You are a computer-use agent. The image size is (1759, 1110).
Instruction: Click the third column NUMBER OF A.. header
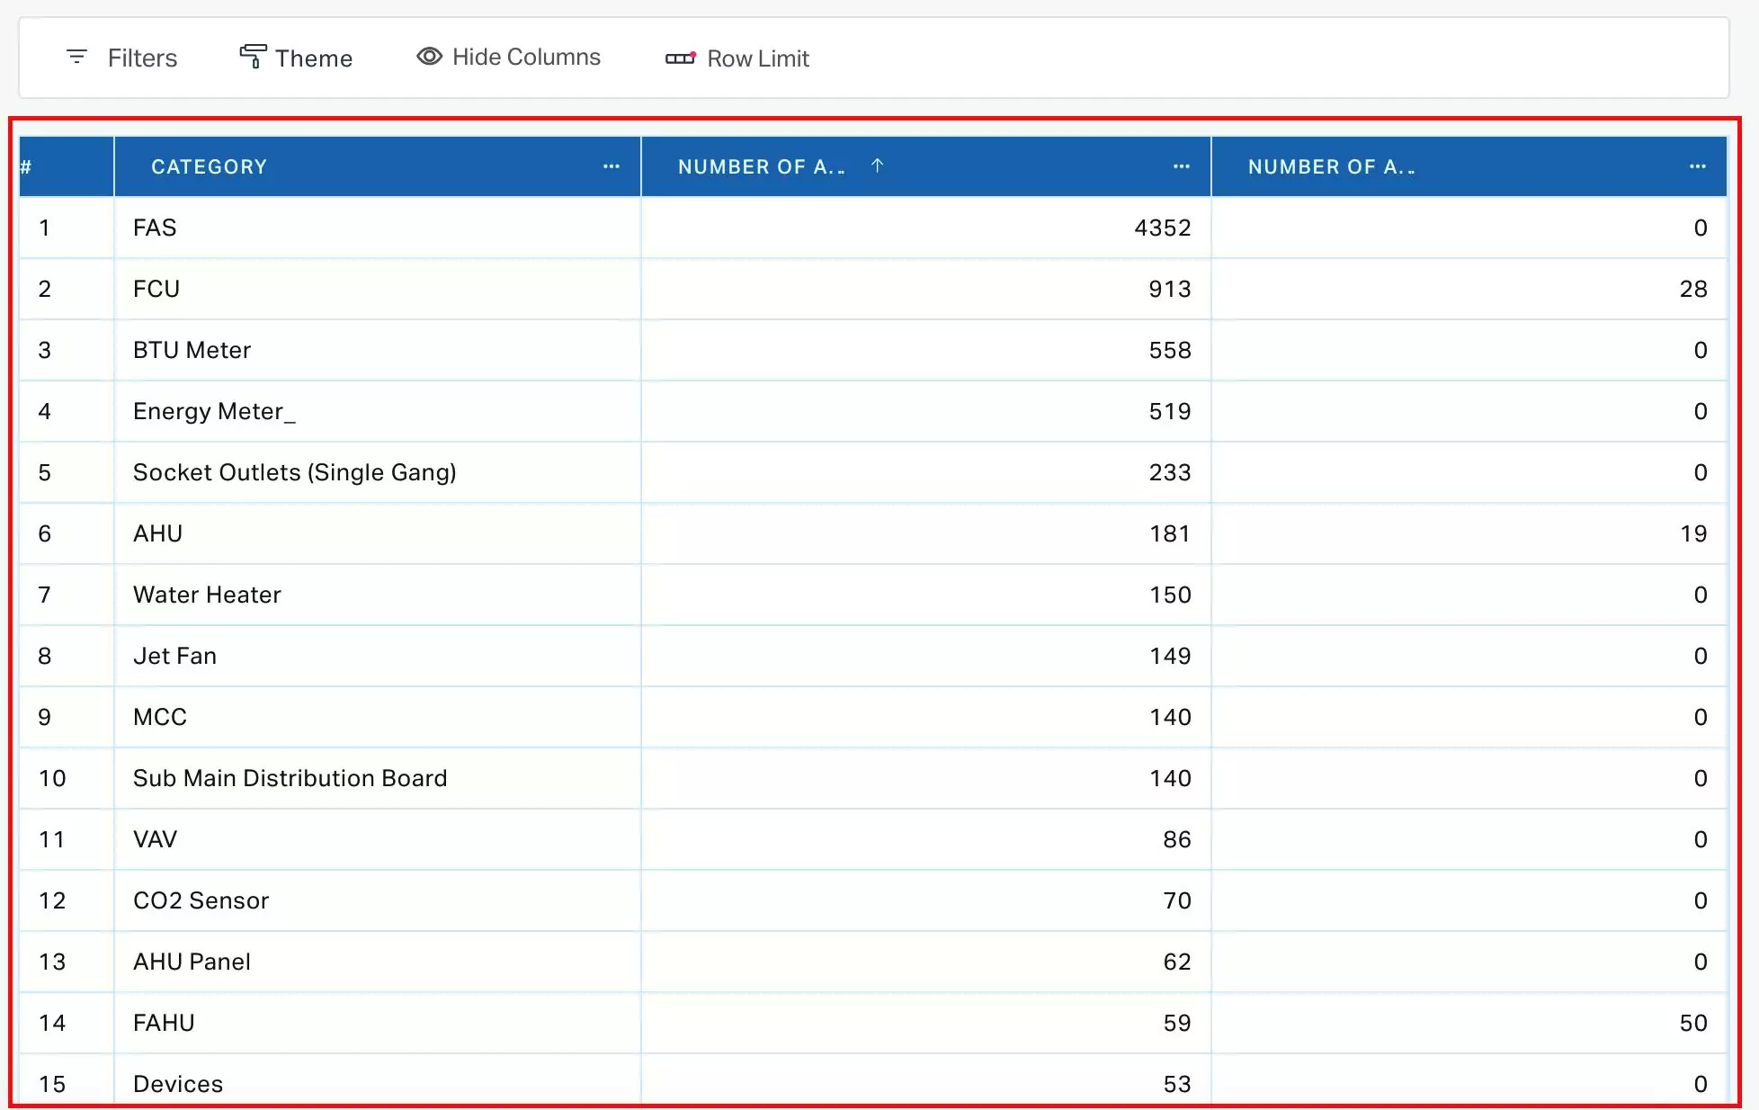coord(1331,166)
